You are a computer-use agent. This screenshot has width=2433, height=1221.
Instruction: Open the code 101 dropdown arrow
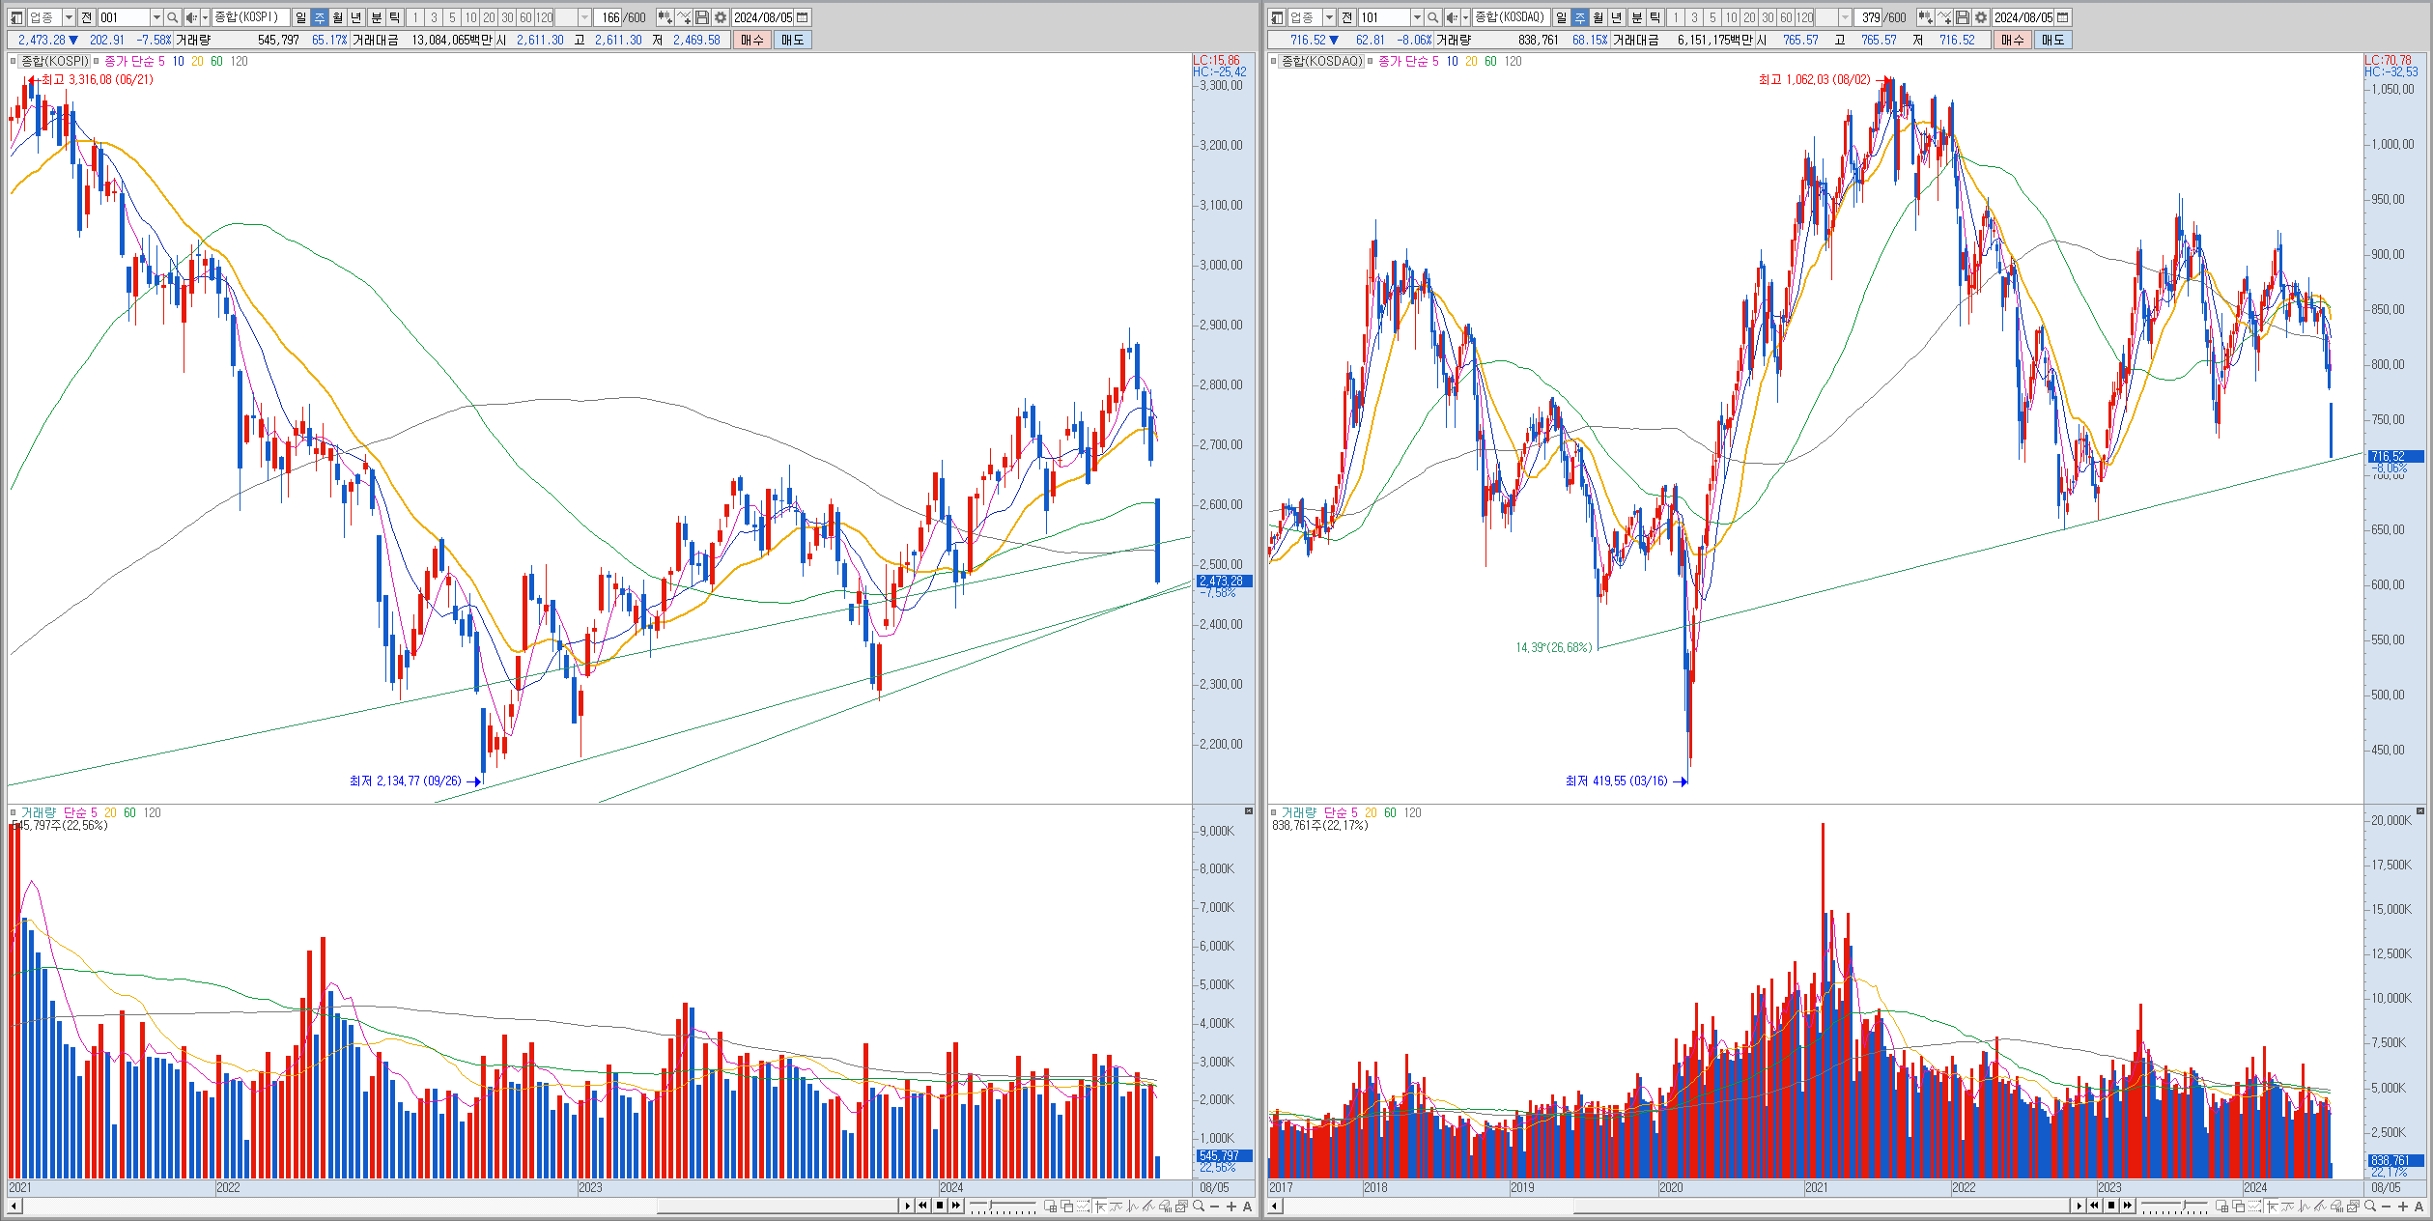1417,17
